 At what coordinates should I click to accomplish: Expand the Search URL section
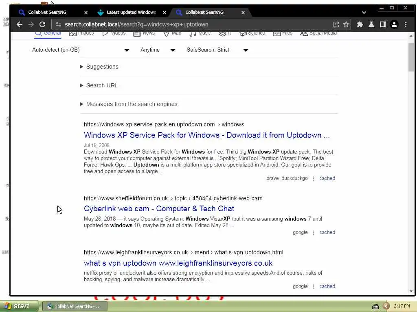99,85
